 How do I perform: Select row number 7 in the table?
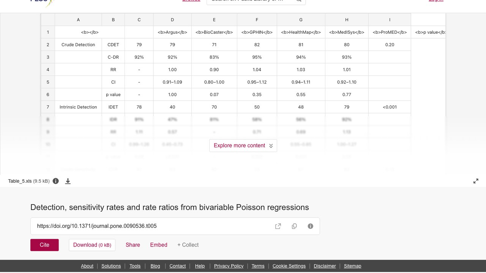coord(48,107)
